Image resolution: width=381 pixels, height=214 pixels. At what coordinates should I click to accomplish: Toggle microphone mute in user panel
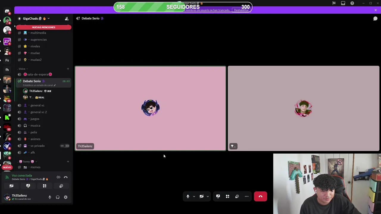50,197
